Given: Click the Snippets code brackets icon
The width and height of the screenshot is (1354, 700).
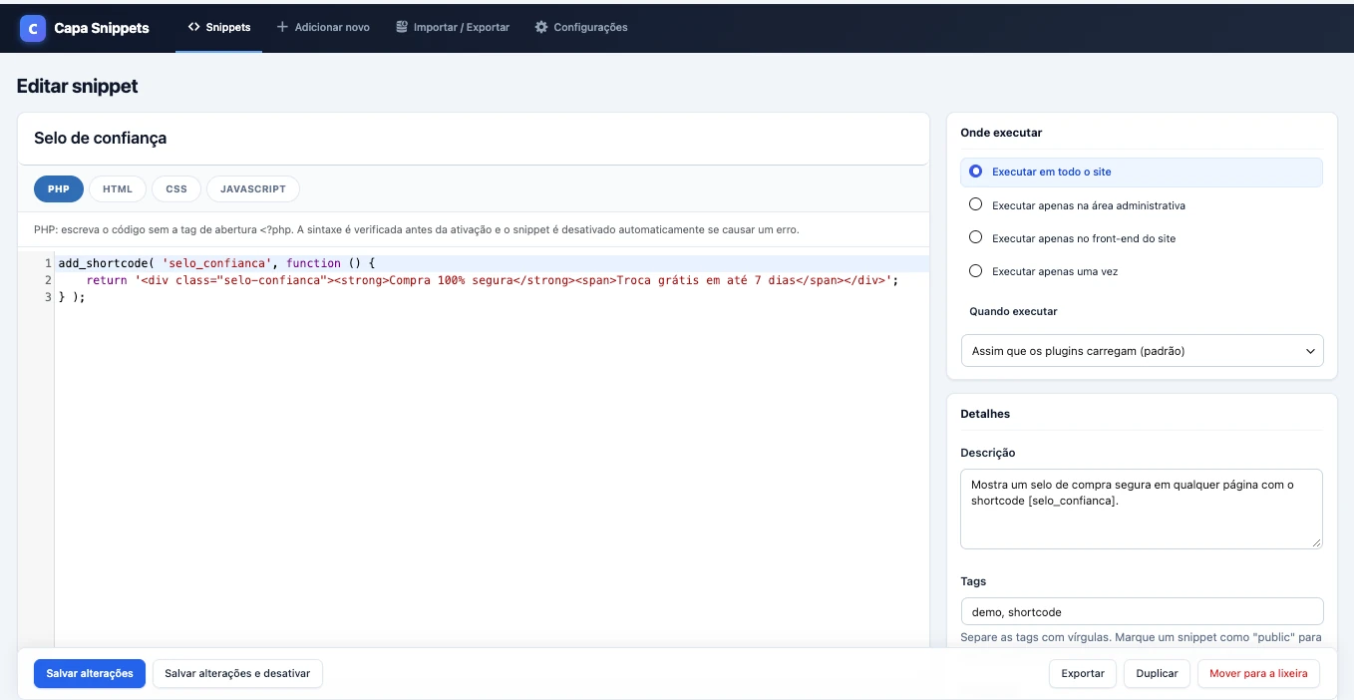Looking at the screenshot, I should pos(193,27).
